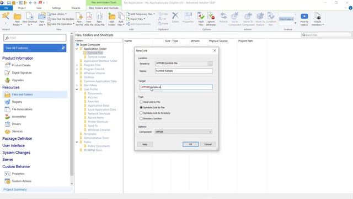
Task: Open Custom Actions page
Action: (22, 181)
